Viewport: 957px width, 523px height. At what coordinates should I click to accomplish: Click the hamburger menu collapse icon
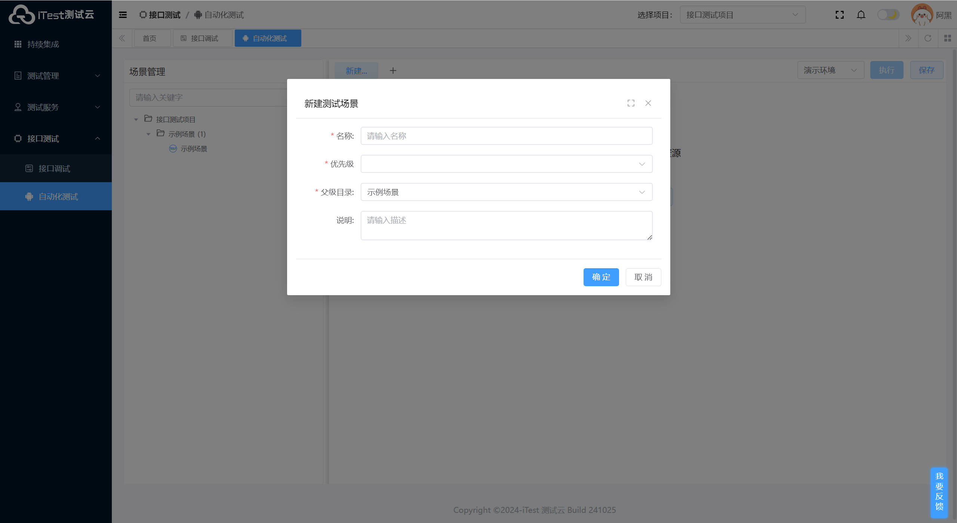click(x=123, y=15)
